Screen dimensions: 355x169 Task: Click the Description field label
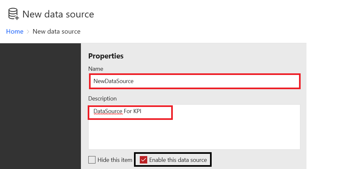(102, 99)
